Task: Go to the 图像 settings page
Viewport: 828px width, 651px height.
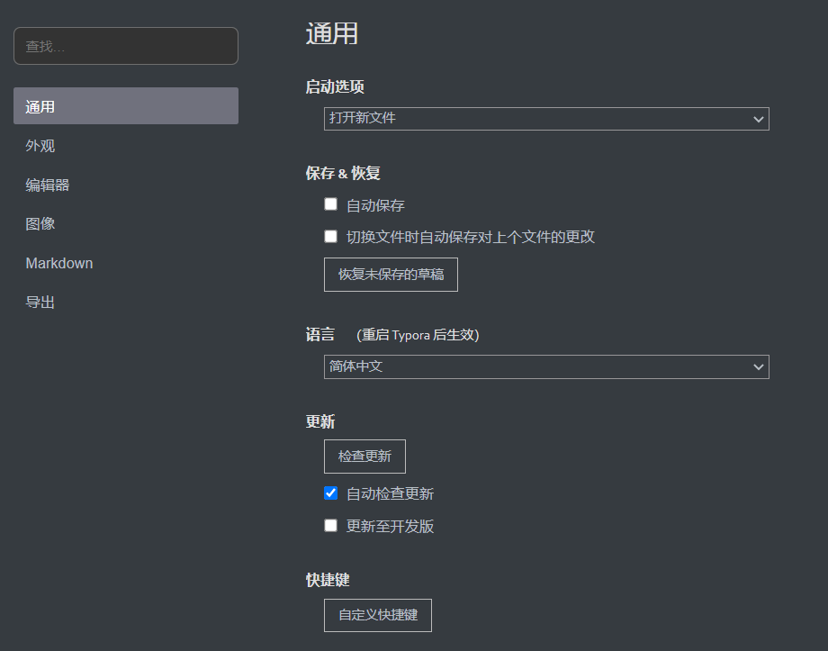Action: [x=40, y=224]
